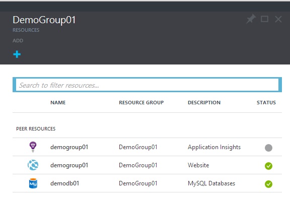The image size is (290, 197).
Task: Click the ADD label in the header
Action: coord(18,40)
